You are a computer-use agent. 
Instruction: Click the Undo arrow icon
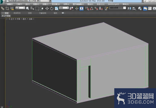click(x=18, y=1)
